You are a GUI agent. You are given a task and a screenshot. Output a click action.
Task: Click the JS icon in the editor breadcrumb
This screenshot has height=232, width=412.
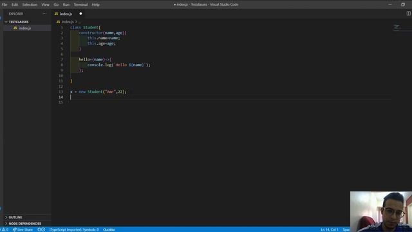[58, 22]
